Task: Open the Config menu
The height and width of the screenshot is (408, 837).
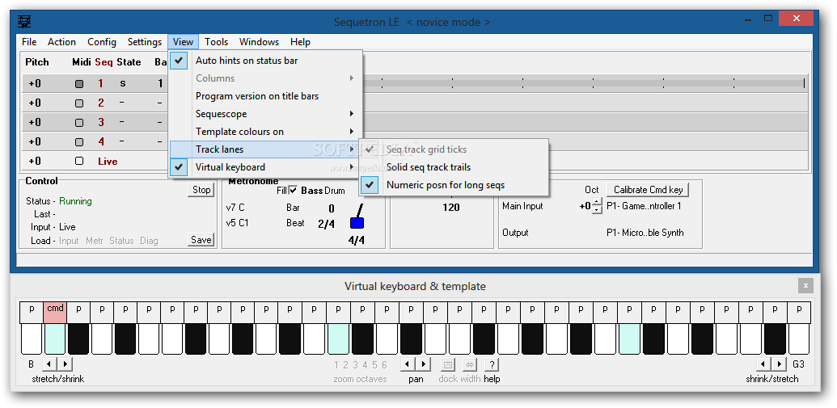Action: point(101,41)
